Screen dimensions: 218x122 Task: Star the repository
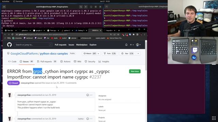[127, 54]
